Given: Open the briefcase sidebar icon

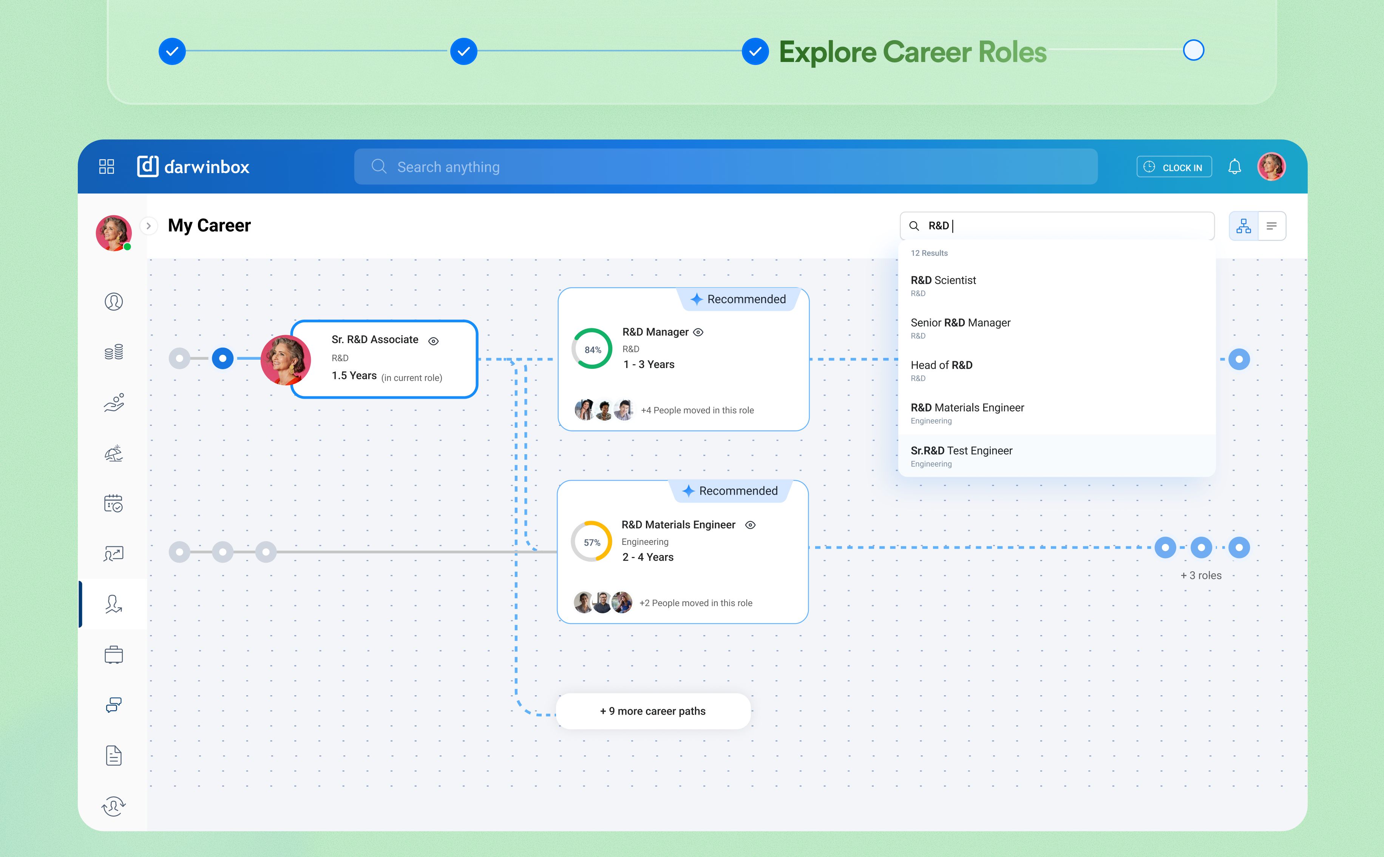Looking at the screenshot, I should tap(114, 654).
